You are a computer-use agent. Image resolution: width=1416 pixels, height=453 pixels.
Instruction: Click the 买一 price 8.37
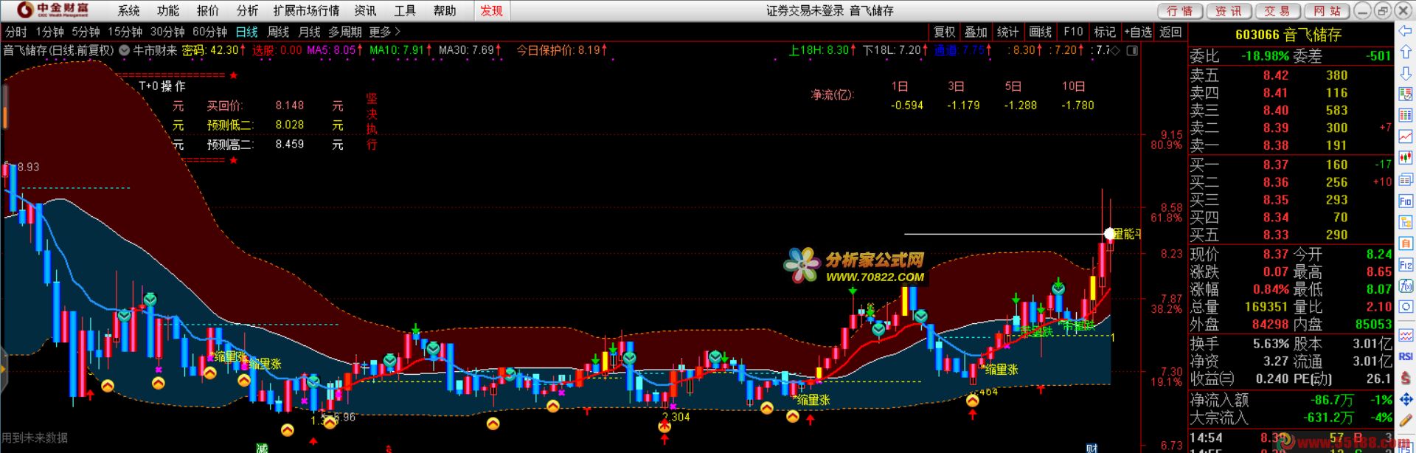(x=1275, y=165)
